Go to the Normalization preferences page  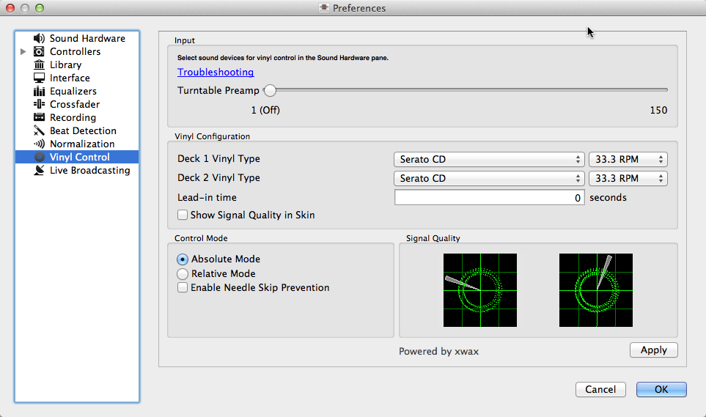tap(82, 144)
